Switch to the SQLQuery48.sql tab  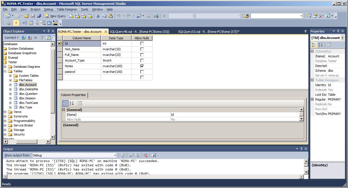click(x=139, y=32)
